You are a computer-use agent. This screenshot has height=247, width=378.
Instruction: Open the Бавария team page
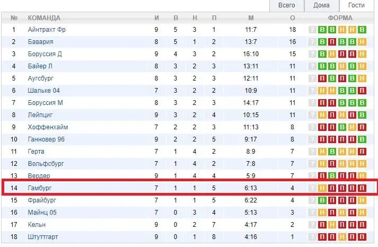40,42
